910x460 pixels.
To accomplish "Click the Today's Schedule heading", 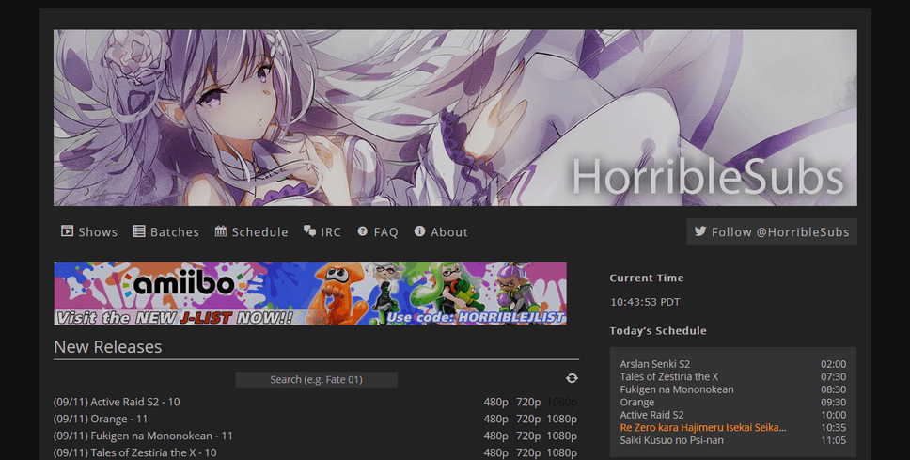I will coord(658,331).
